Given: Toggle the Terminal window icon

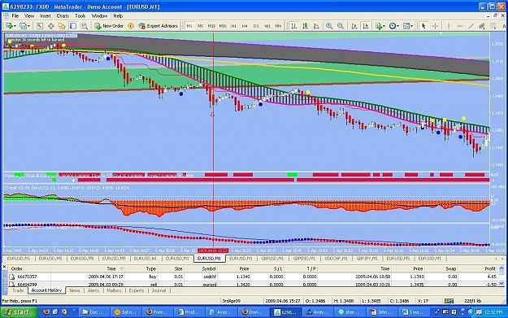Looking at the screenshot, I should point(73,26).
